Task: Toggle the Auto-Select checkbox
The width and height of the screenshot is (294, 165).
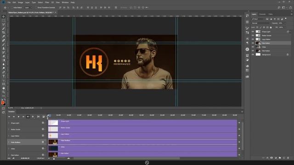Action: pyautogui.click(x=12, y=8)
